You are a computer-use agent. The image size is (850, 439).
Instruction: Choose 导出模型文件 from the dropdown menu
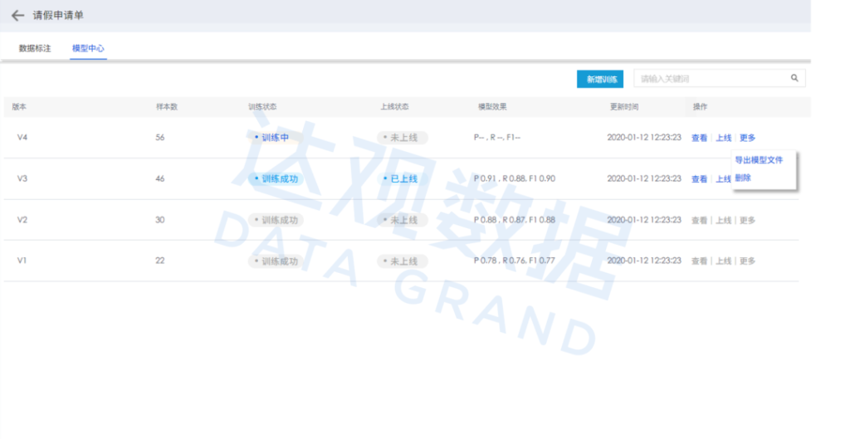[x=759, y=160]
